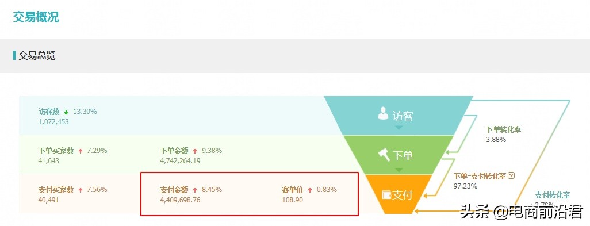The height and width of the screenshot is (226, 590).
Task: Click the red up arrow next to 下单金额
Action: pos(195,151)
